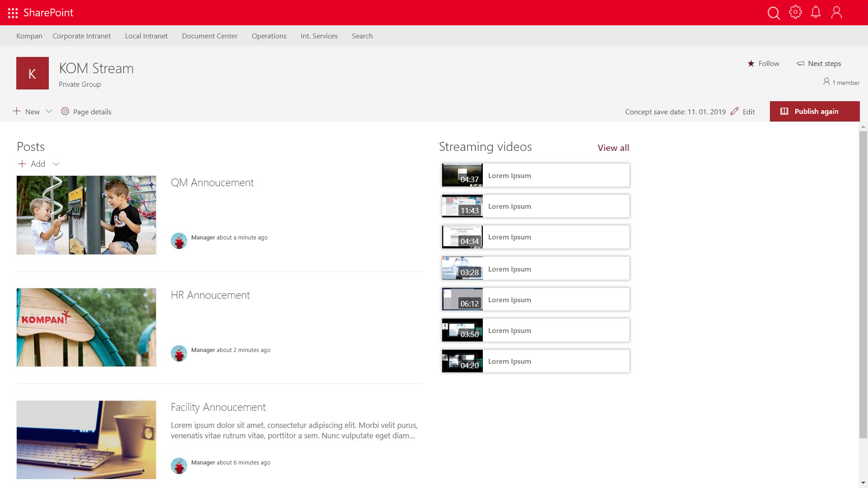Open notifications bell icon
This screenshot has width=868, height=488.
816,12
